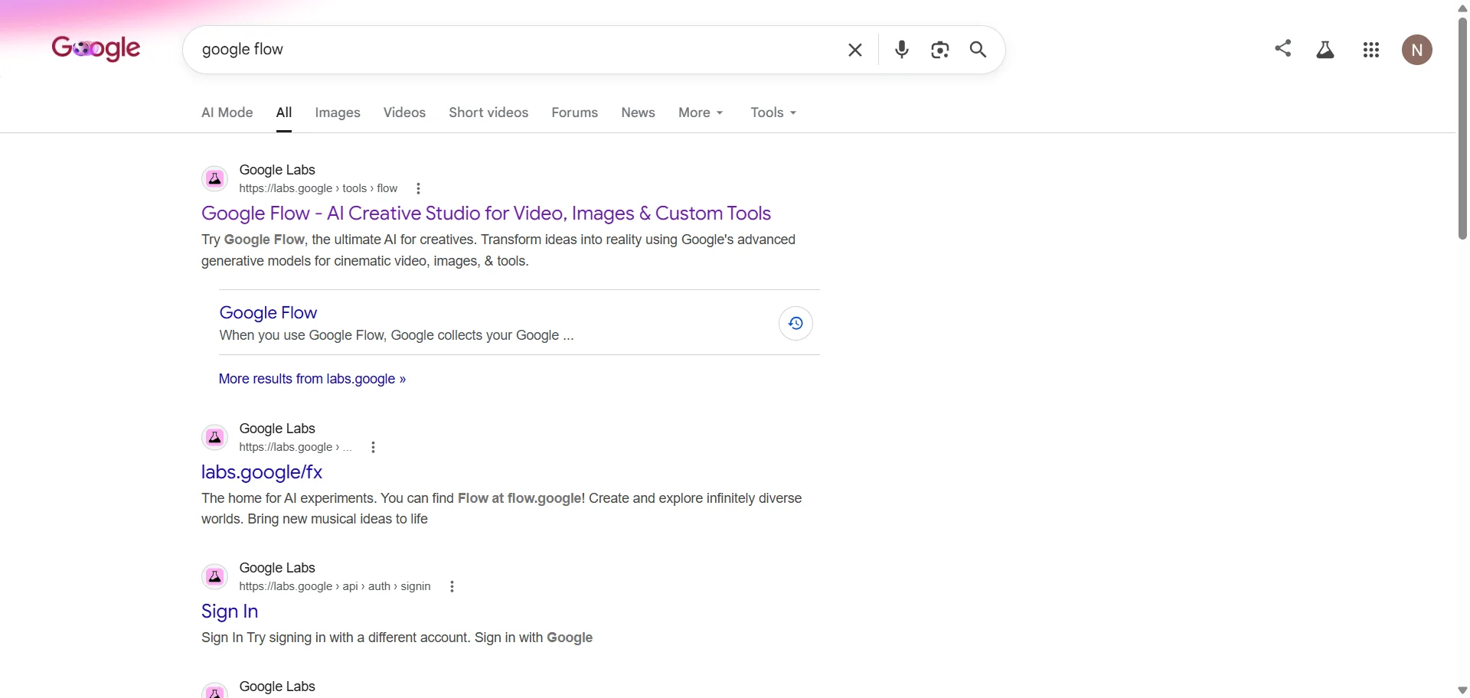Screen dimensions: 1470x698
Task: Open News tab
Action: click(638, 113)
